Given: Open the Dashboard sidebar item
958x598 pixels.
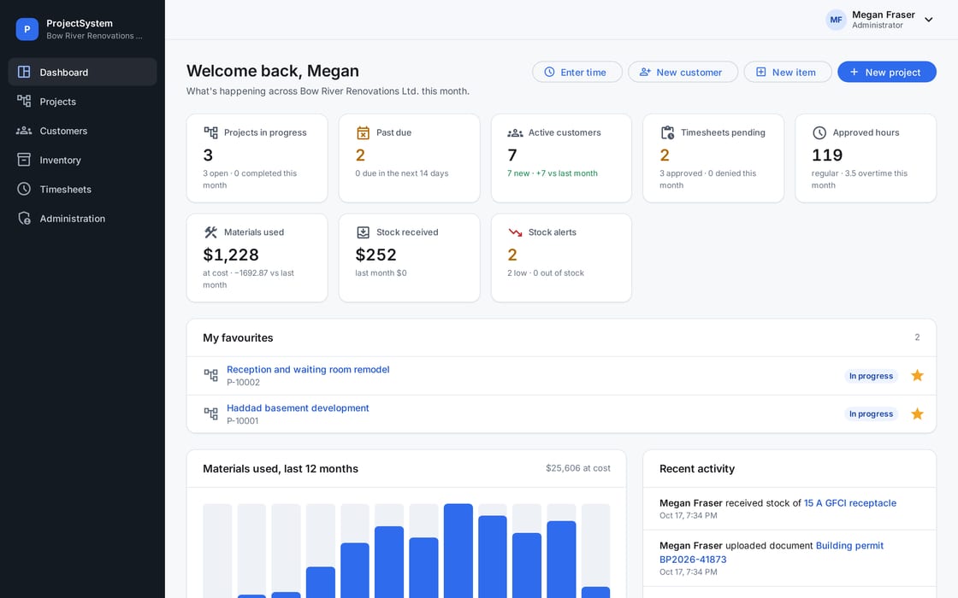Looking at the screenshot, I should (x=82, y=72).
